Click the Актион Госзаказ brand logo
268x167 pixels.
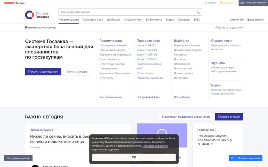tap(15, 3)
